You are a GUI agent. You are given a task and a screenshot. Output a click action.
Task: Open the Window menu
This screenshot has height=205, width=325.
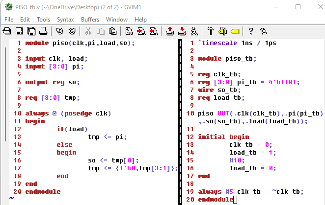[x=117, y=19]
